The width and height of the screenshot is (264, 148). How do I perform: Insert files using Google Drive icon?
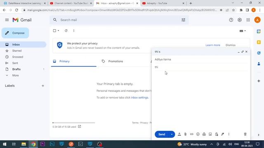[204, 134]
